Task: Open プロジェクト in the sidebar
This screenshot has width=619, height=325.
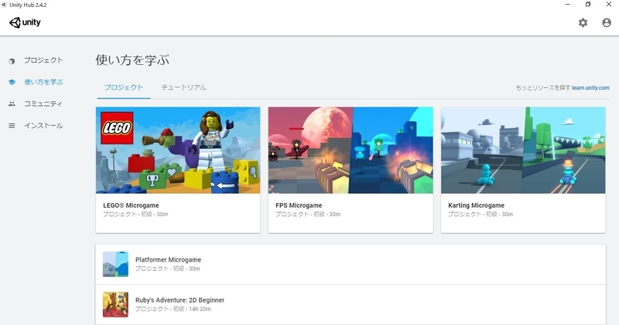Action: coord(43,60)
